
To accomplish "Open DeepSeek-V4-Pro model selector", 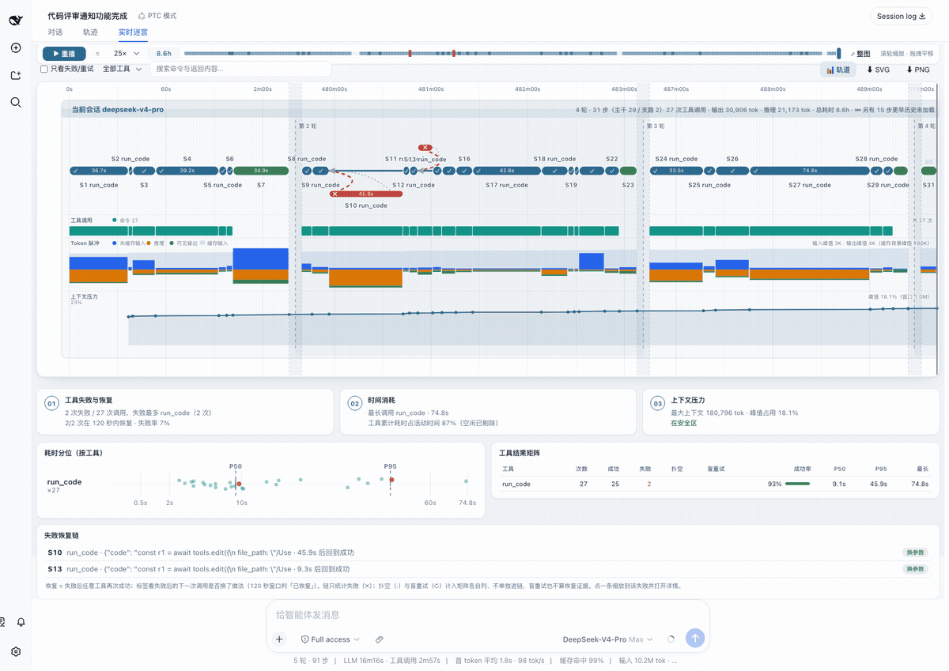I will (x=608, y=639).
